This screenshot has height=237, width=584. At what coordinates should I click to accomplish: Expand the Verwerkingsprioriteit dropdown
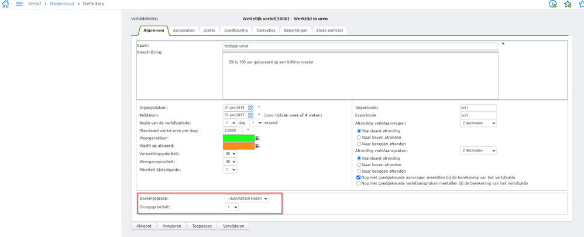230,153
